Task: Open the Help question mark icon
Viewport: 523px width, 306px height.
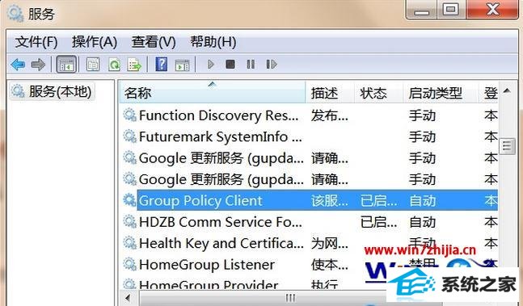Action: (162, 64)
